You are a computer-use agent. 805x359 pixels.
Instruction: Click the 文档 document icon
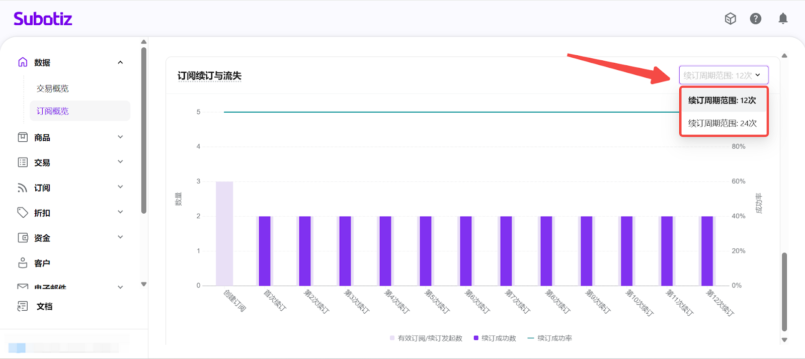point(23,306)
